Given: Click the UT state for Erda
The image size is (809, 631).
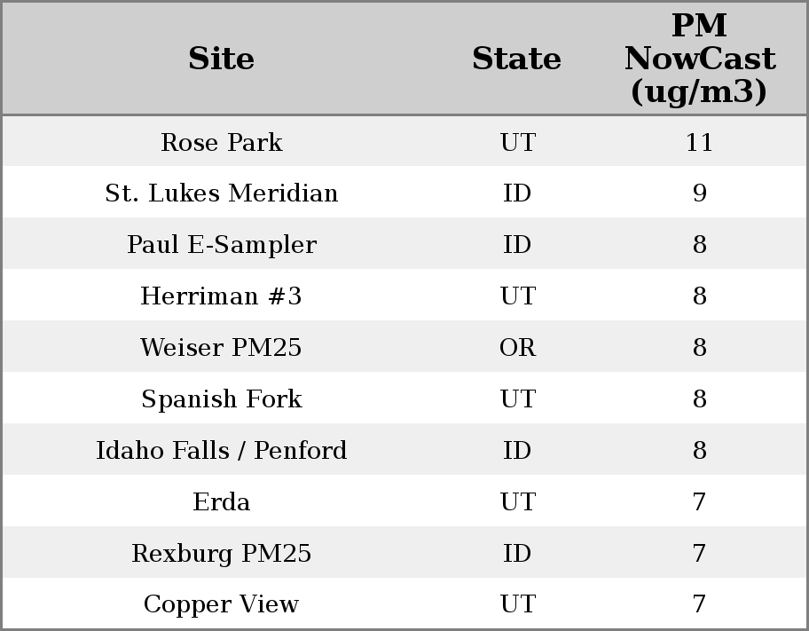Looking at the screenshot, I should (x=517, y=502).
